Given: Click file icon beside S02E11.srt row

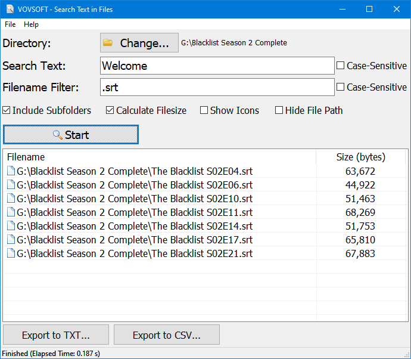Looking at the screenshot, I should tap(11, 212).
